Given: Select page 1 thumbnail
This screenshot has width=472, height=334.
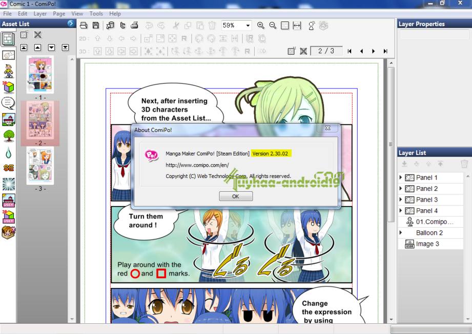Looking at the screenshot, I should [40, 74].
